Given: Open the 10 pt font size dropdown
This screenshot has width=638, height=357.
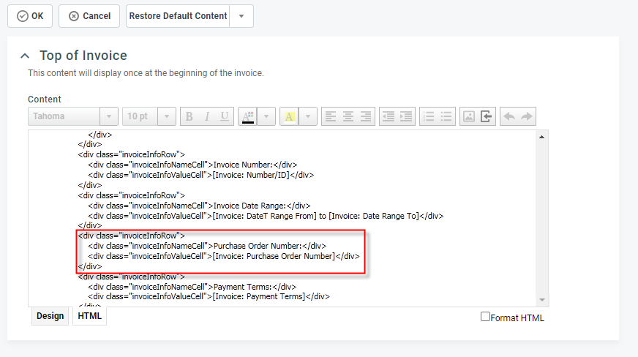Looking at the screenshot, I should point(168,116).
